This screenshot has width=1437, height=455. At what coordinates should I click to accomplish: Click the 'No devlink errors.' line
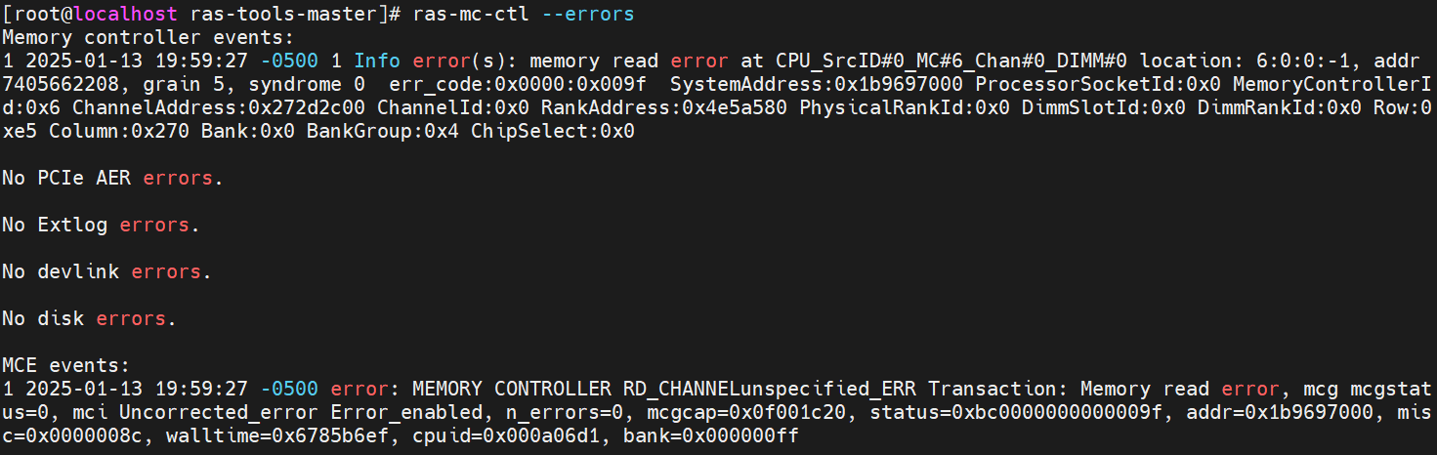(106, 271)
